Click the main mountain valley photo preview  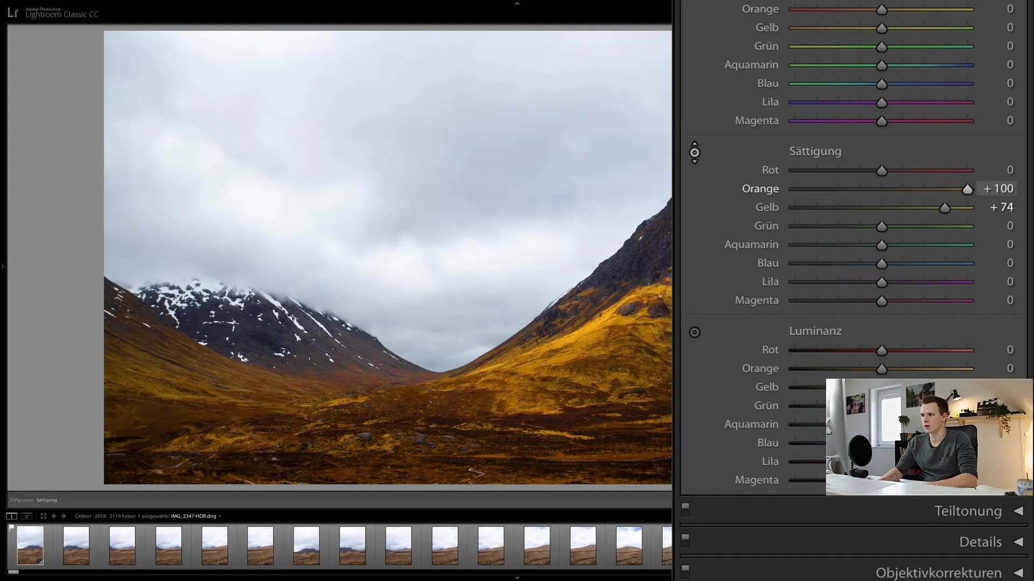[388, 257]
